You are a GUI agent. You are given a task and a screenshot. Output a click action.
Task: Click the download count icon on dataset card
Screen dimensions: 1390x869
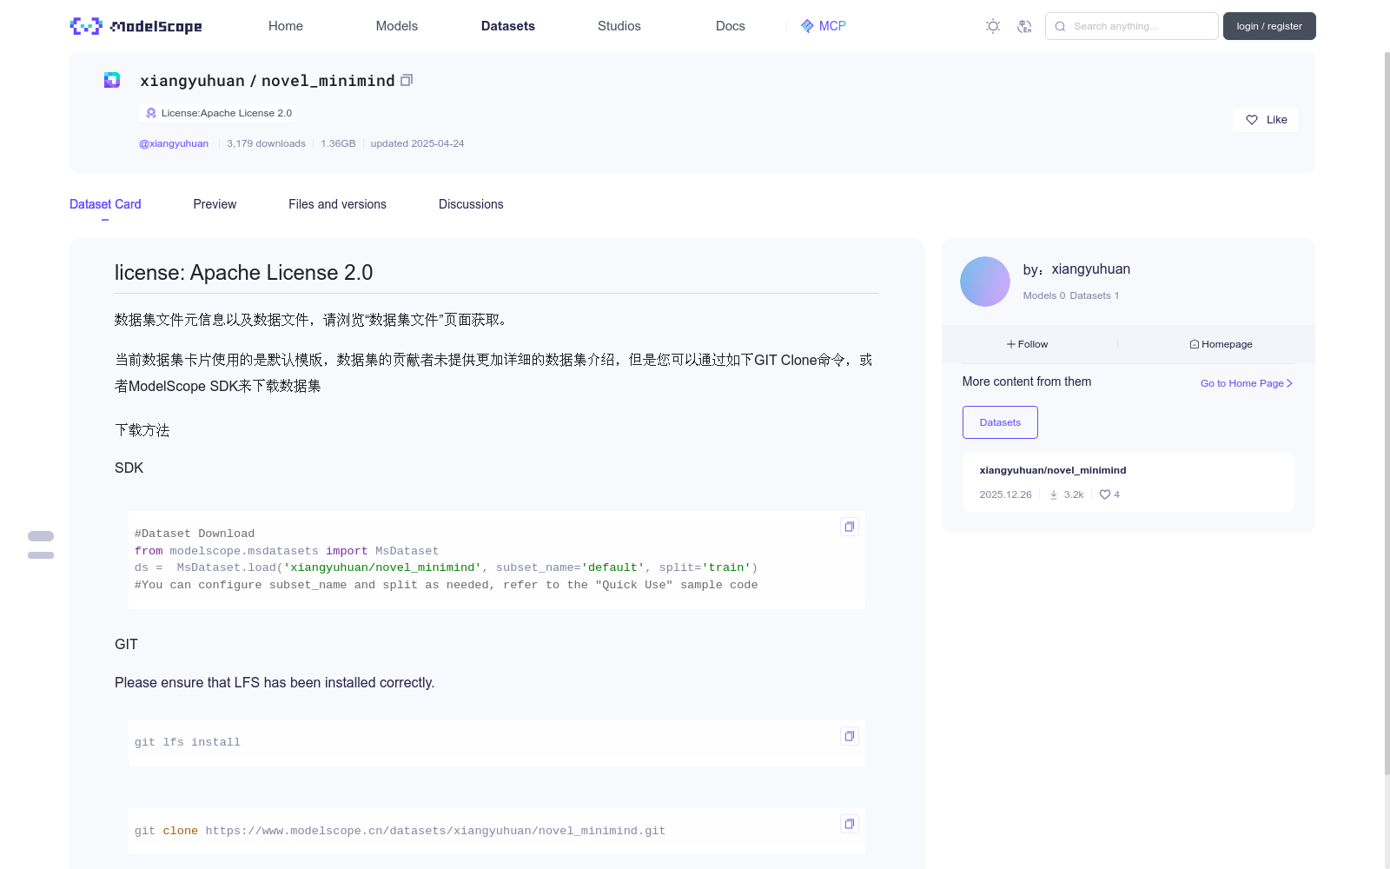[x=1054, y=494]
